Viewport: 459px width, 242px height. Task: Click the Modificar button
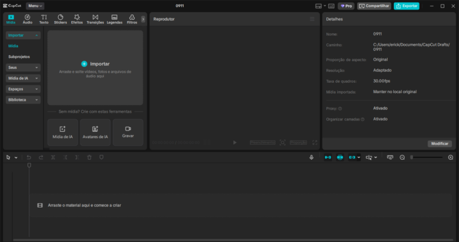[440, 144]
